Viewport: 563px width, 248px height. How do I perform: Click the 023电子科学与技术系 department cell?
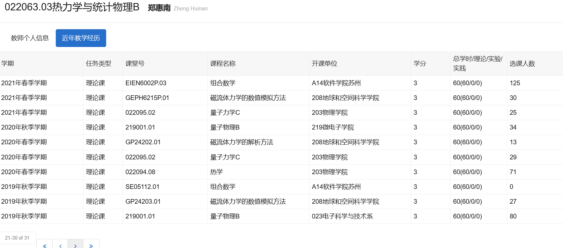point(342,216)
